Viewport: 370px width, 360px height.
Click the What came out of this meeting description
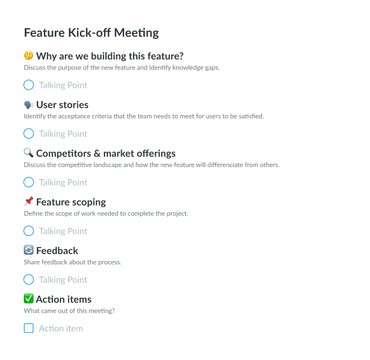[69, 311]
